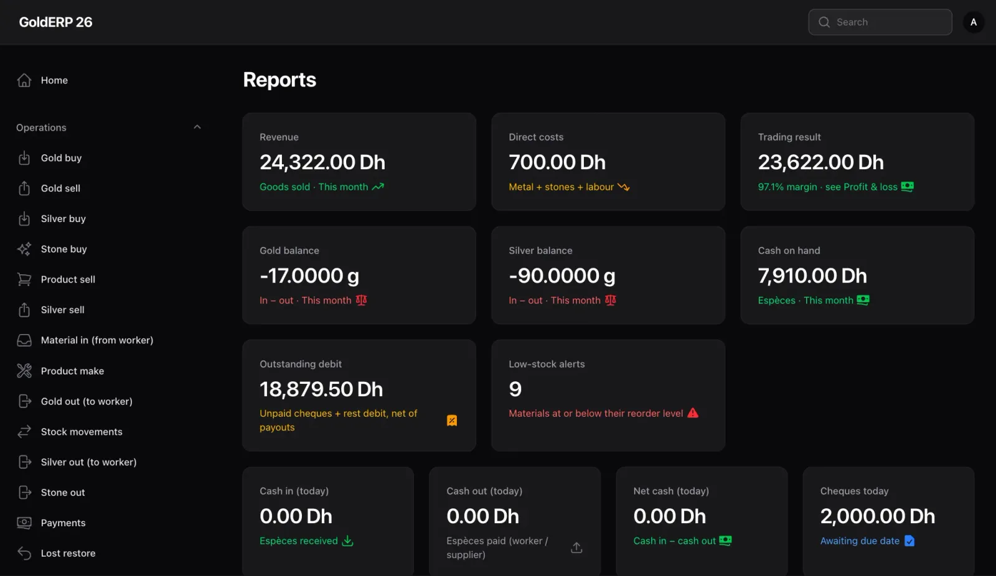
Task: Click the GoldERP 26 logo
Action: [x=55, y=22]
